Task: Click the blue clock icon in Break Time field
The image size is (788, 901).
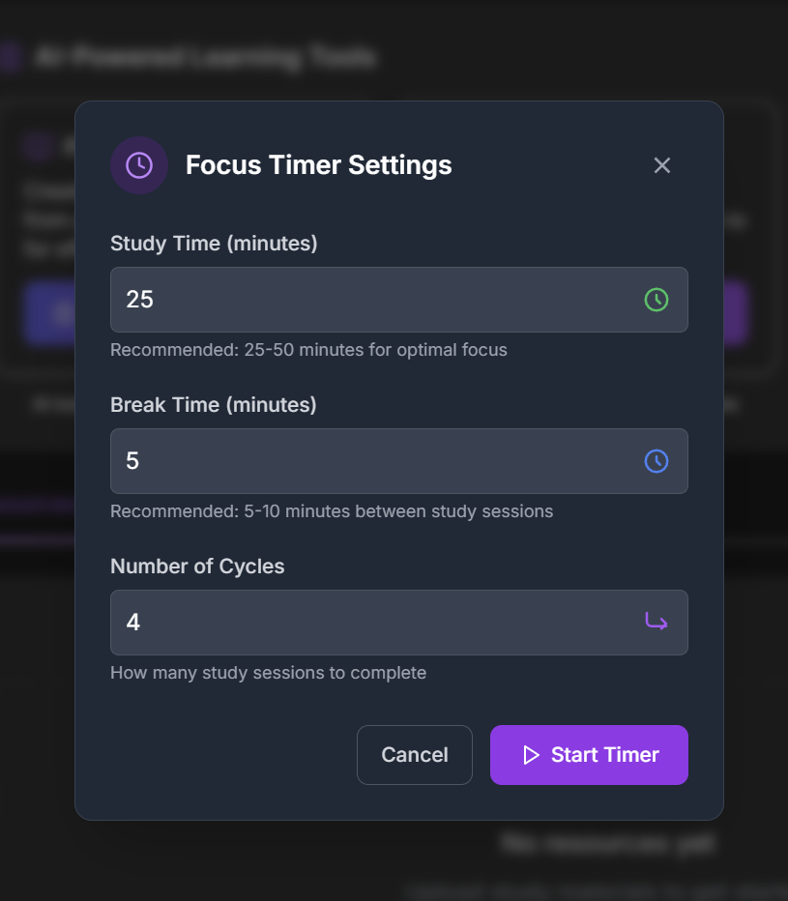Action: 657,461
